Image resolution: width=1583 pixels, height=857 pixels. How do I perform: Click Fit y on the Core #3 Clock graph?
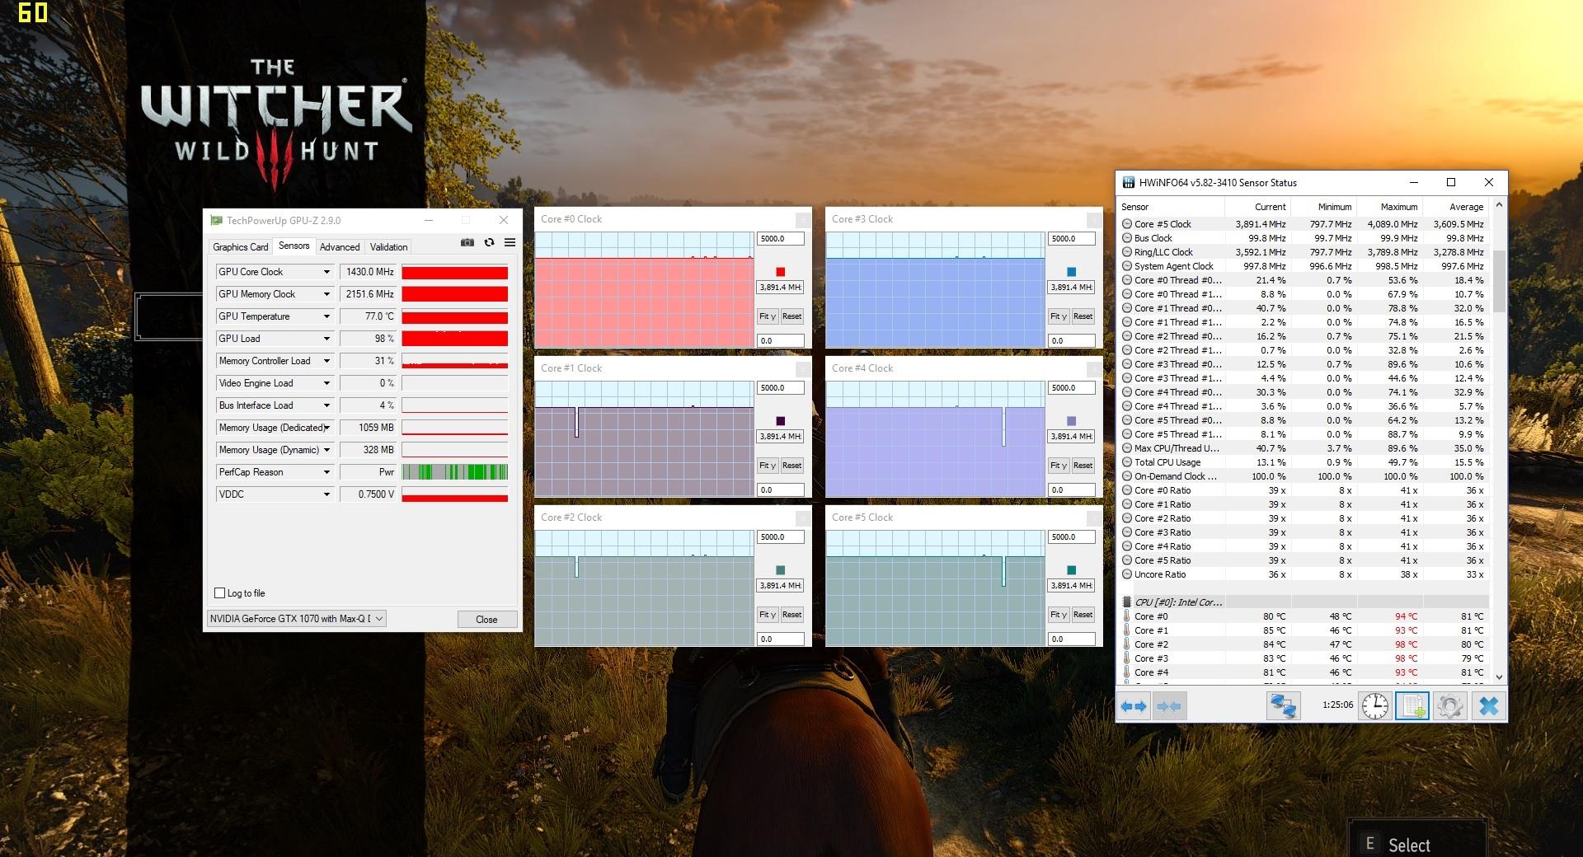[x=1058, y=316]
